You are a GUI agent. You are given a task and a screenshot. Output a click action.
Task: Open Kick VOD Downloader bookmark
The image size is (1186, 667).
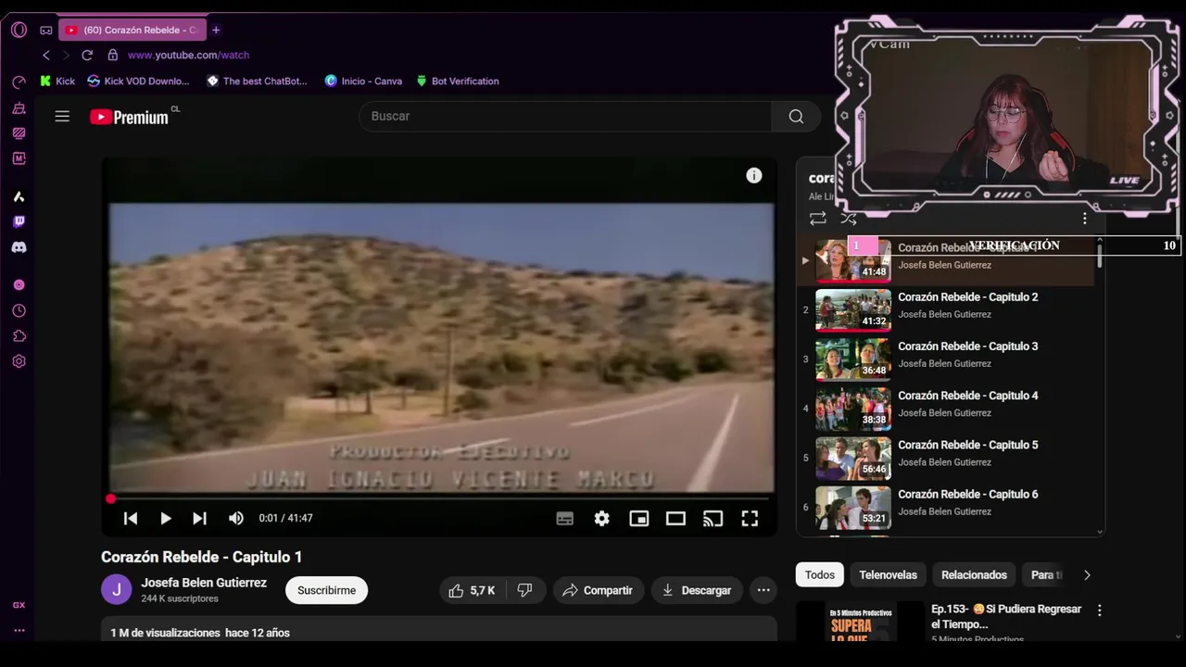(x=138, y=81)
